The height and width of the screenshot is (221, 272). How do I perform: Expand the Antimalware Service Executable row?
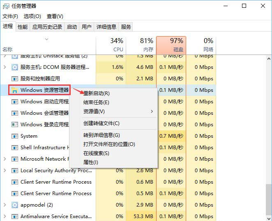pyautogui.click(x=5, y=216)
